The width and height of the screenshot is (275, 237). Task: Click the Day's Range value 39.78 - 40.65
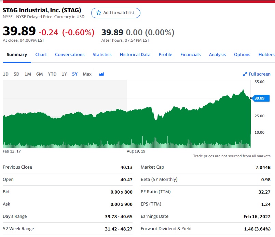pos(119,216)
